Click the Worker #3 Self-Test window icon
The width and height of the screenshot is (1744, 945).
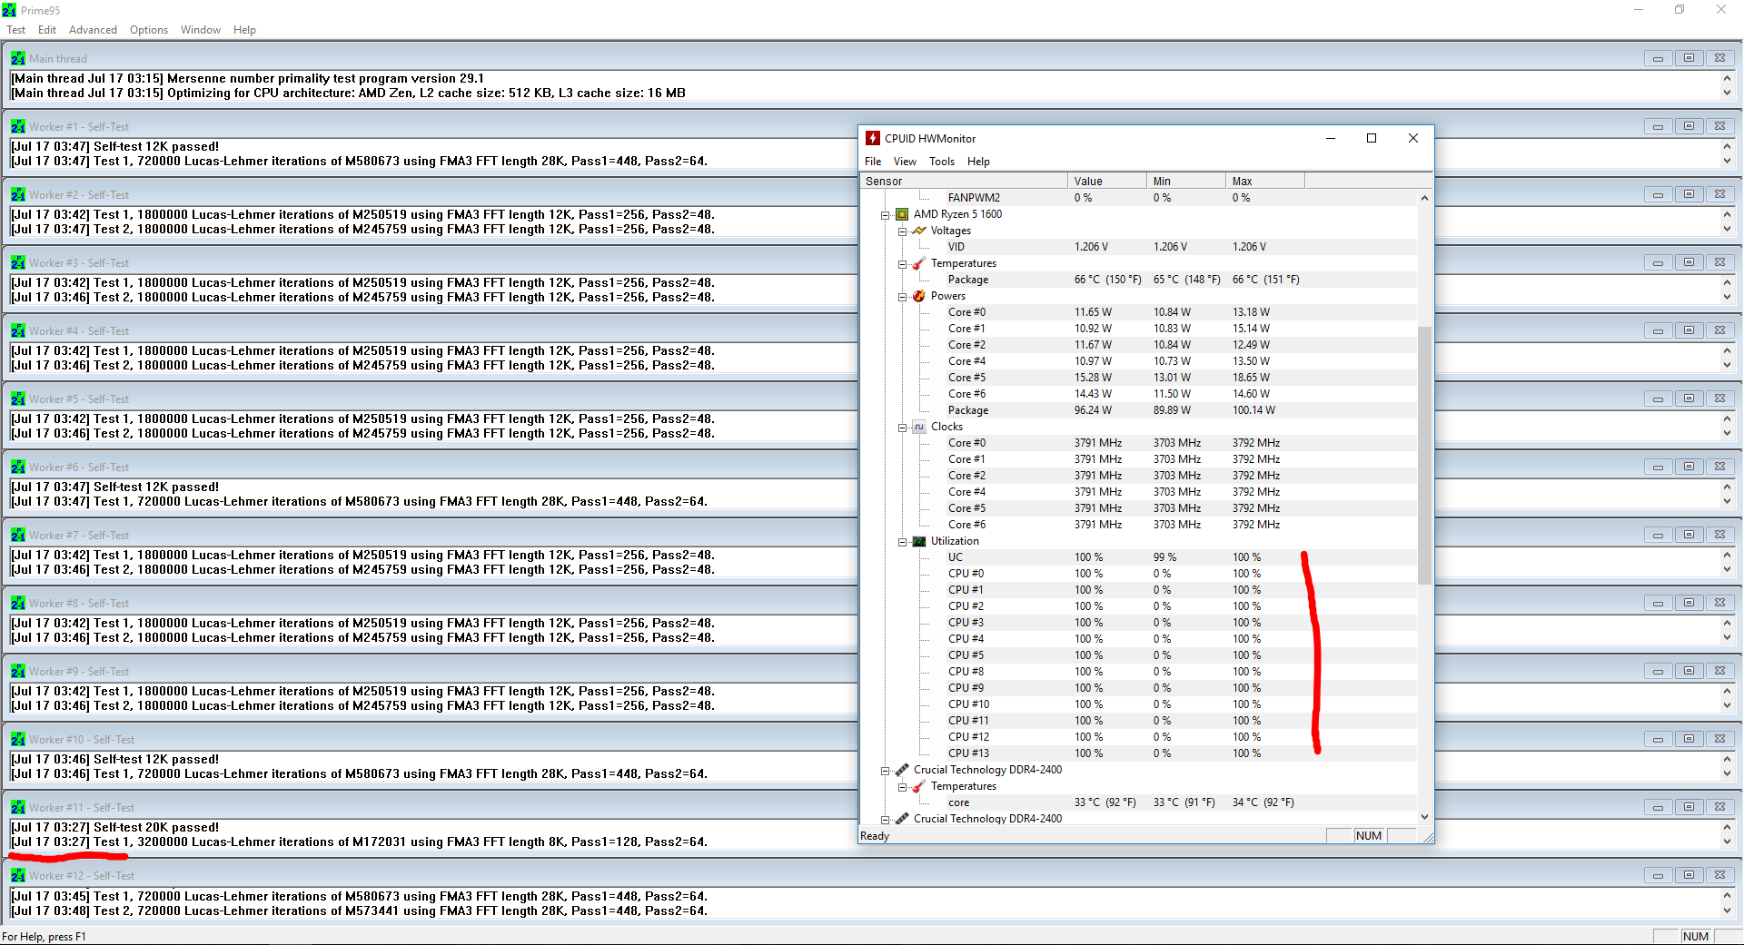(x=18, y=262)
